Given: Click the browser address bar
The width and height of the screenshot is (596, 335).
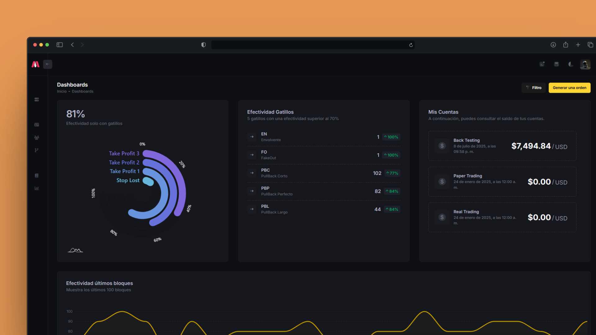Looking at the screenshot, I should [310, 45].
